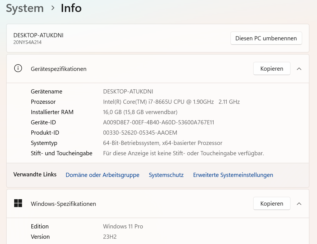The image size is (317, 244).
Task: Open the Systemschutz link
Action: click(x=166, y=175)
